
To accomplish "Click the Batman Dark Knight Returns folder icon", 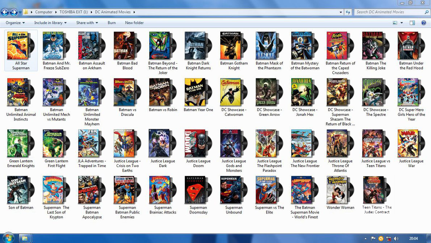I will point(198,46).
